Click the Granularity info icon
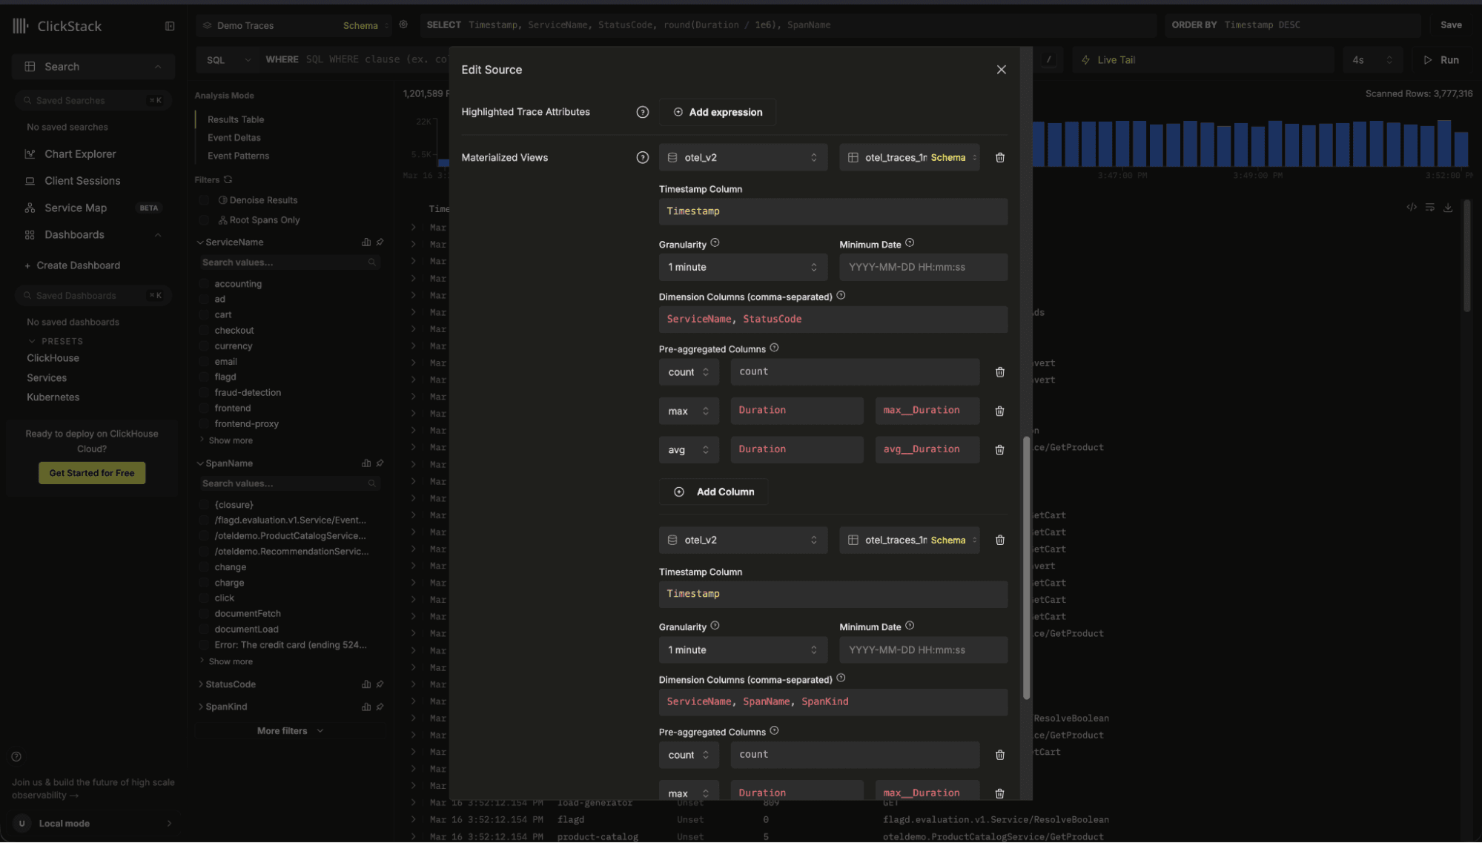 click(x=715, y=243)
